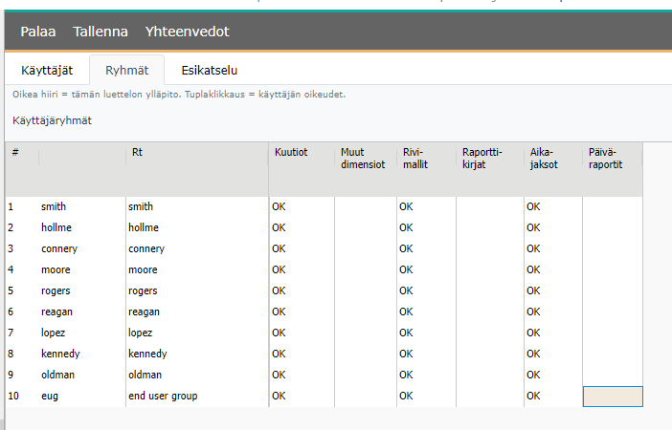The height and width of the screenshot is (430, 672).
Task: Switch to the Käyttäjät tab
Action: [x=47, y=70]
